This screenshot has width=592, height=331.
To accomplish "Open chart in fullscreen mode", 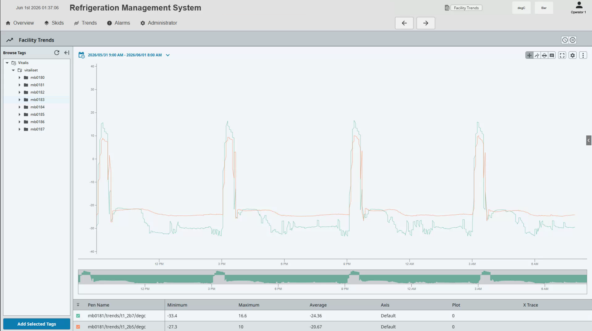I will pos(562,55).
